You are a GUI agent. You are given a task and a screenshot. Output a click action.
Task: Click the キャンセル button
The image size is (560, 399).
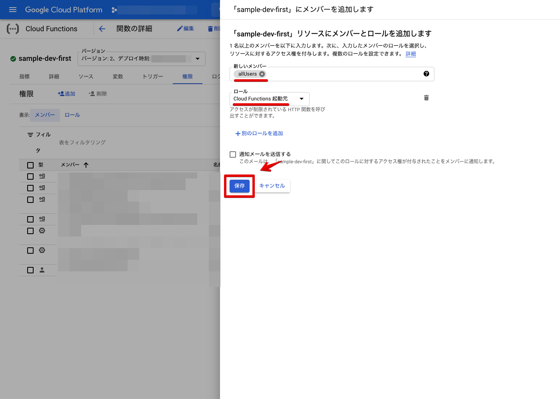coord(272,186)
